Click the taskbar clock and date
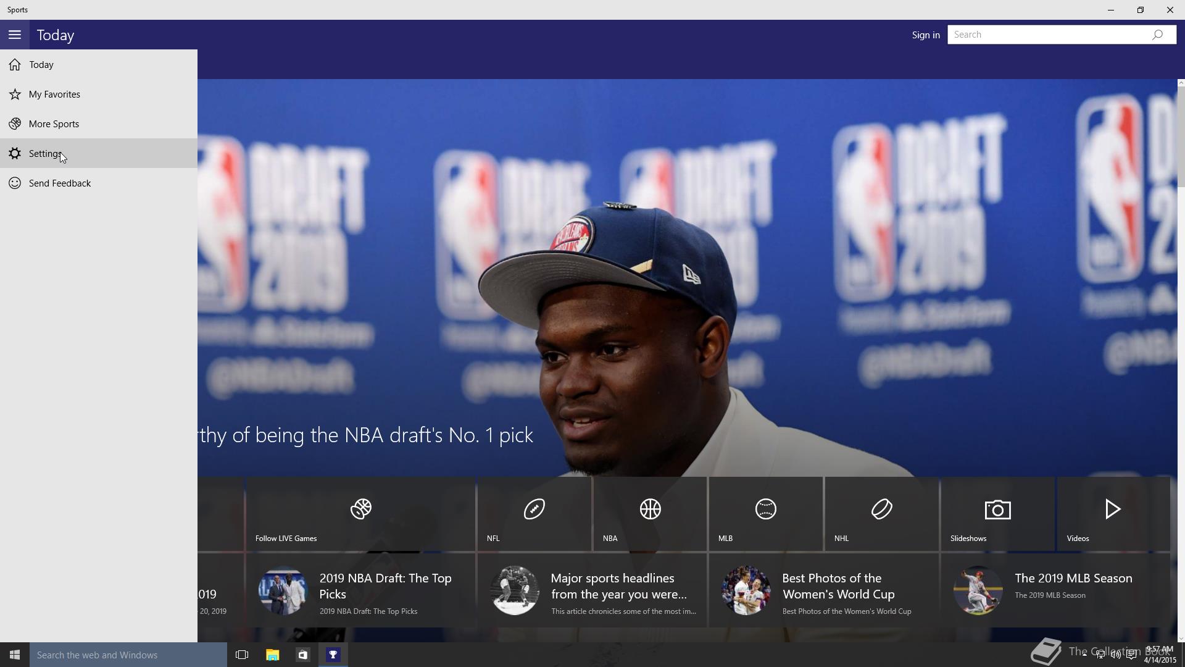 pyautogui.click(x=1160, y=655)
